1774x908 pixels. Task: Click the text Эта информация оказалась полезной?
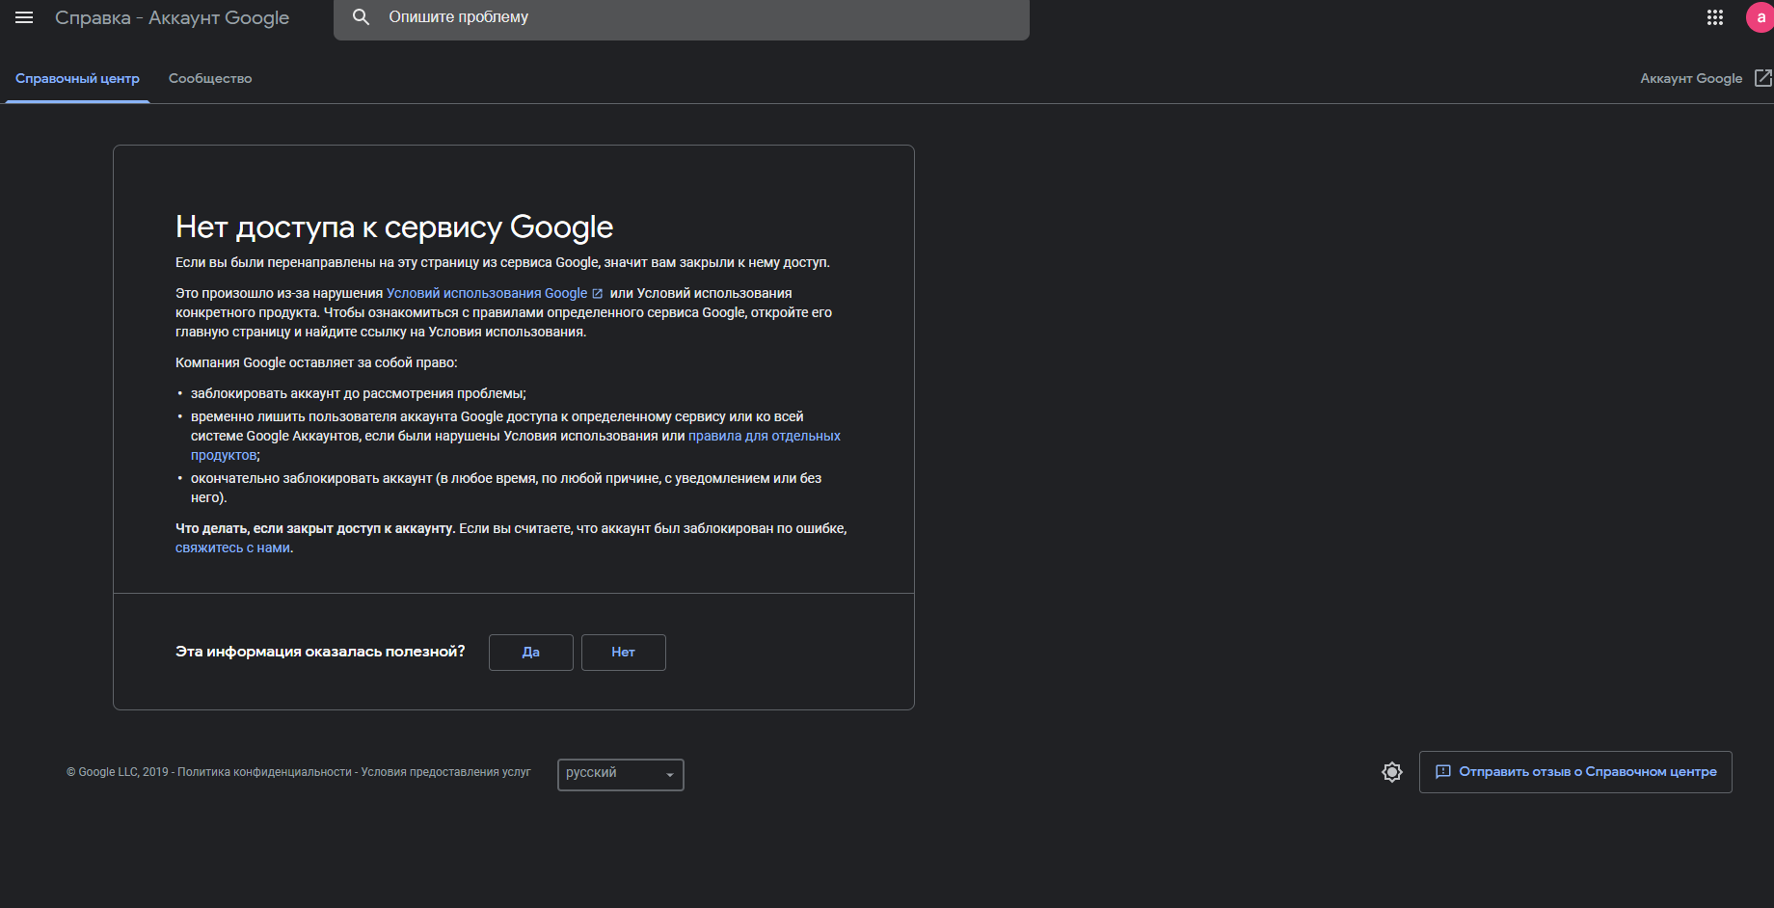tap(320, 652)
